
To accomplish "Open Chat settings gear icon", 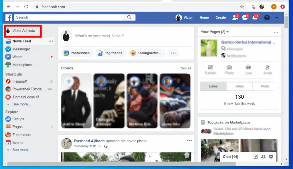I will (x=271, y=157).
